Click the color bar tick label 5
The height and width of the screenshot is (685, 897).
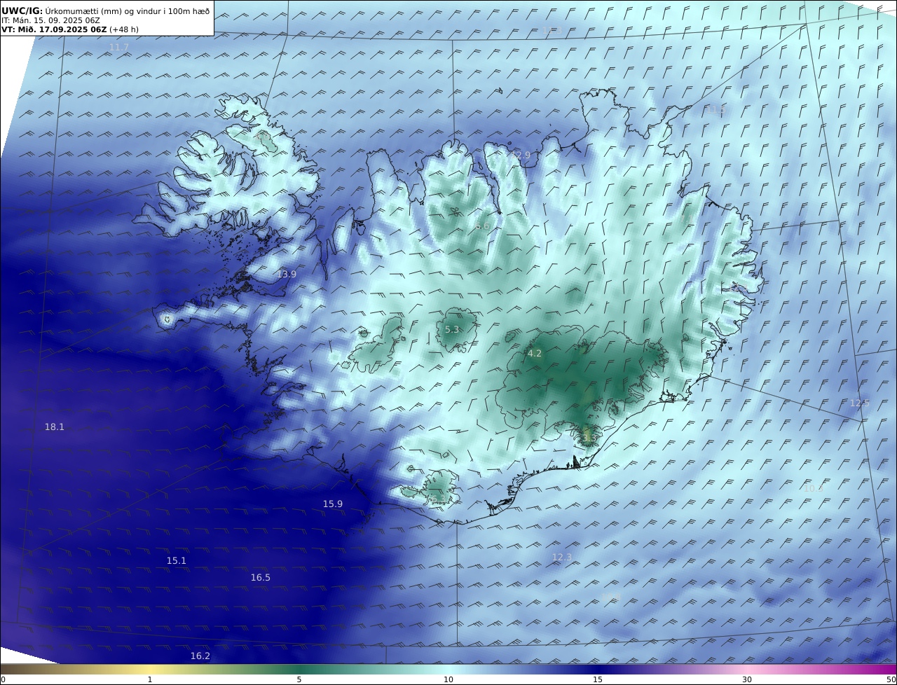click(x=299, y=679)
